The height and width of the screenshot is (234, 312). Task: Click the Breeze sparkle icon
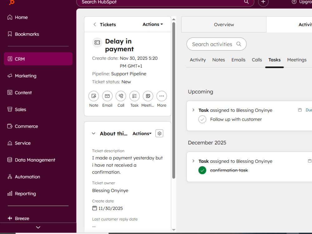coord(10,218)
